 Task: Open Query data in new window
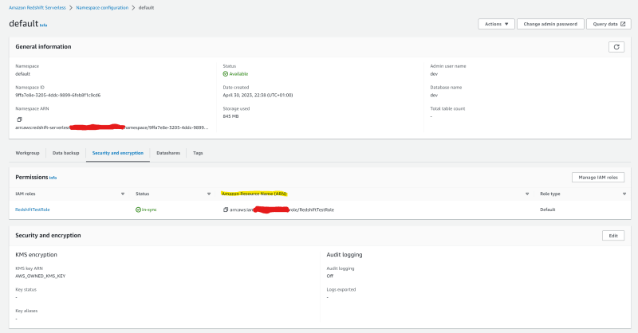tap(608, 24)
